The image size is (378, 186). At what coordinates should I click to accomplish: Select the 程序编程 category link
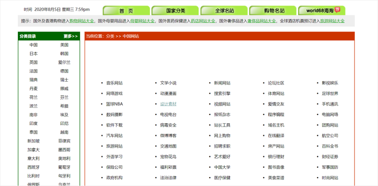[x=276, y=114]
